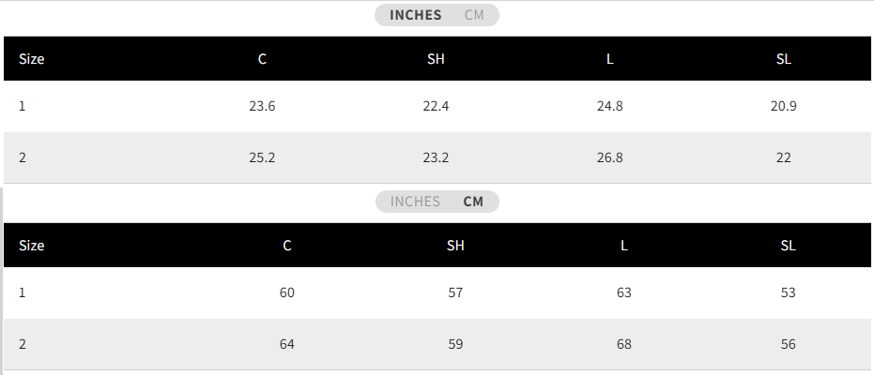Click the L header above 63
The width and height of the screenshot is (874, 375).
[623, 246]
